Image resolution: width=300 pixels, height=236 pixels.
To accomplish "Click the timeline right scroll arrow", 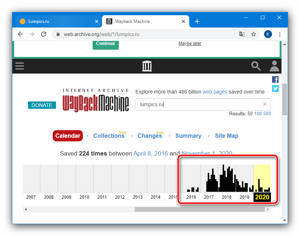I will pyautogui.click(x=268, y=209).
